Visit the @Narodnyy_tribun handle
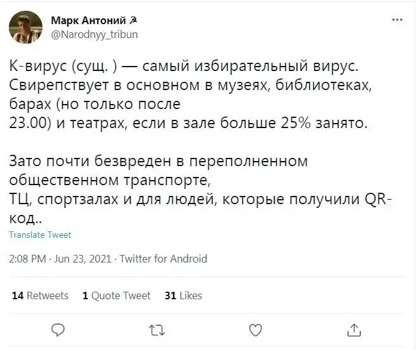The width and height of the screenshot is (416, 350). pyautogui.click(x=93, y=34)
